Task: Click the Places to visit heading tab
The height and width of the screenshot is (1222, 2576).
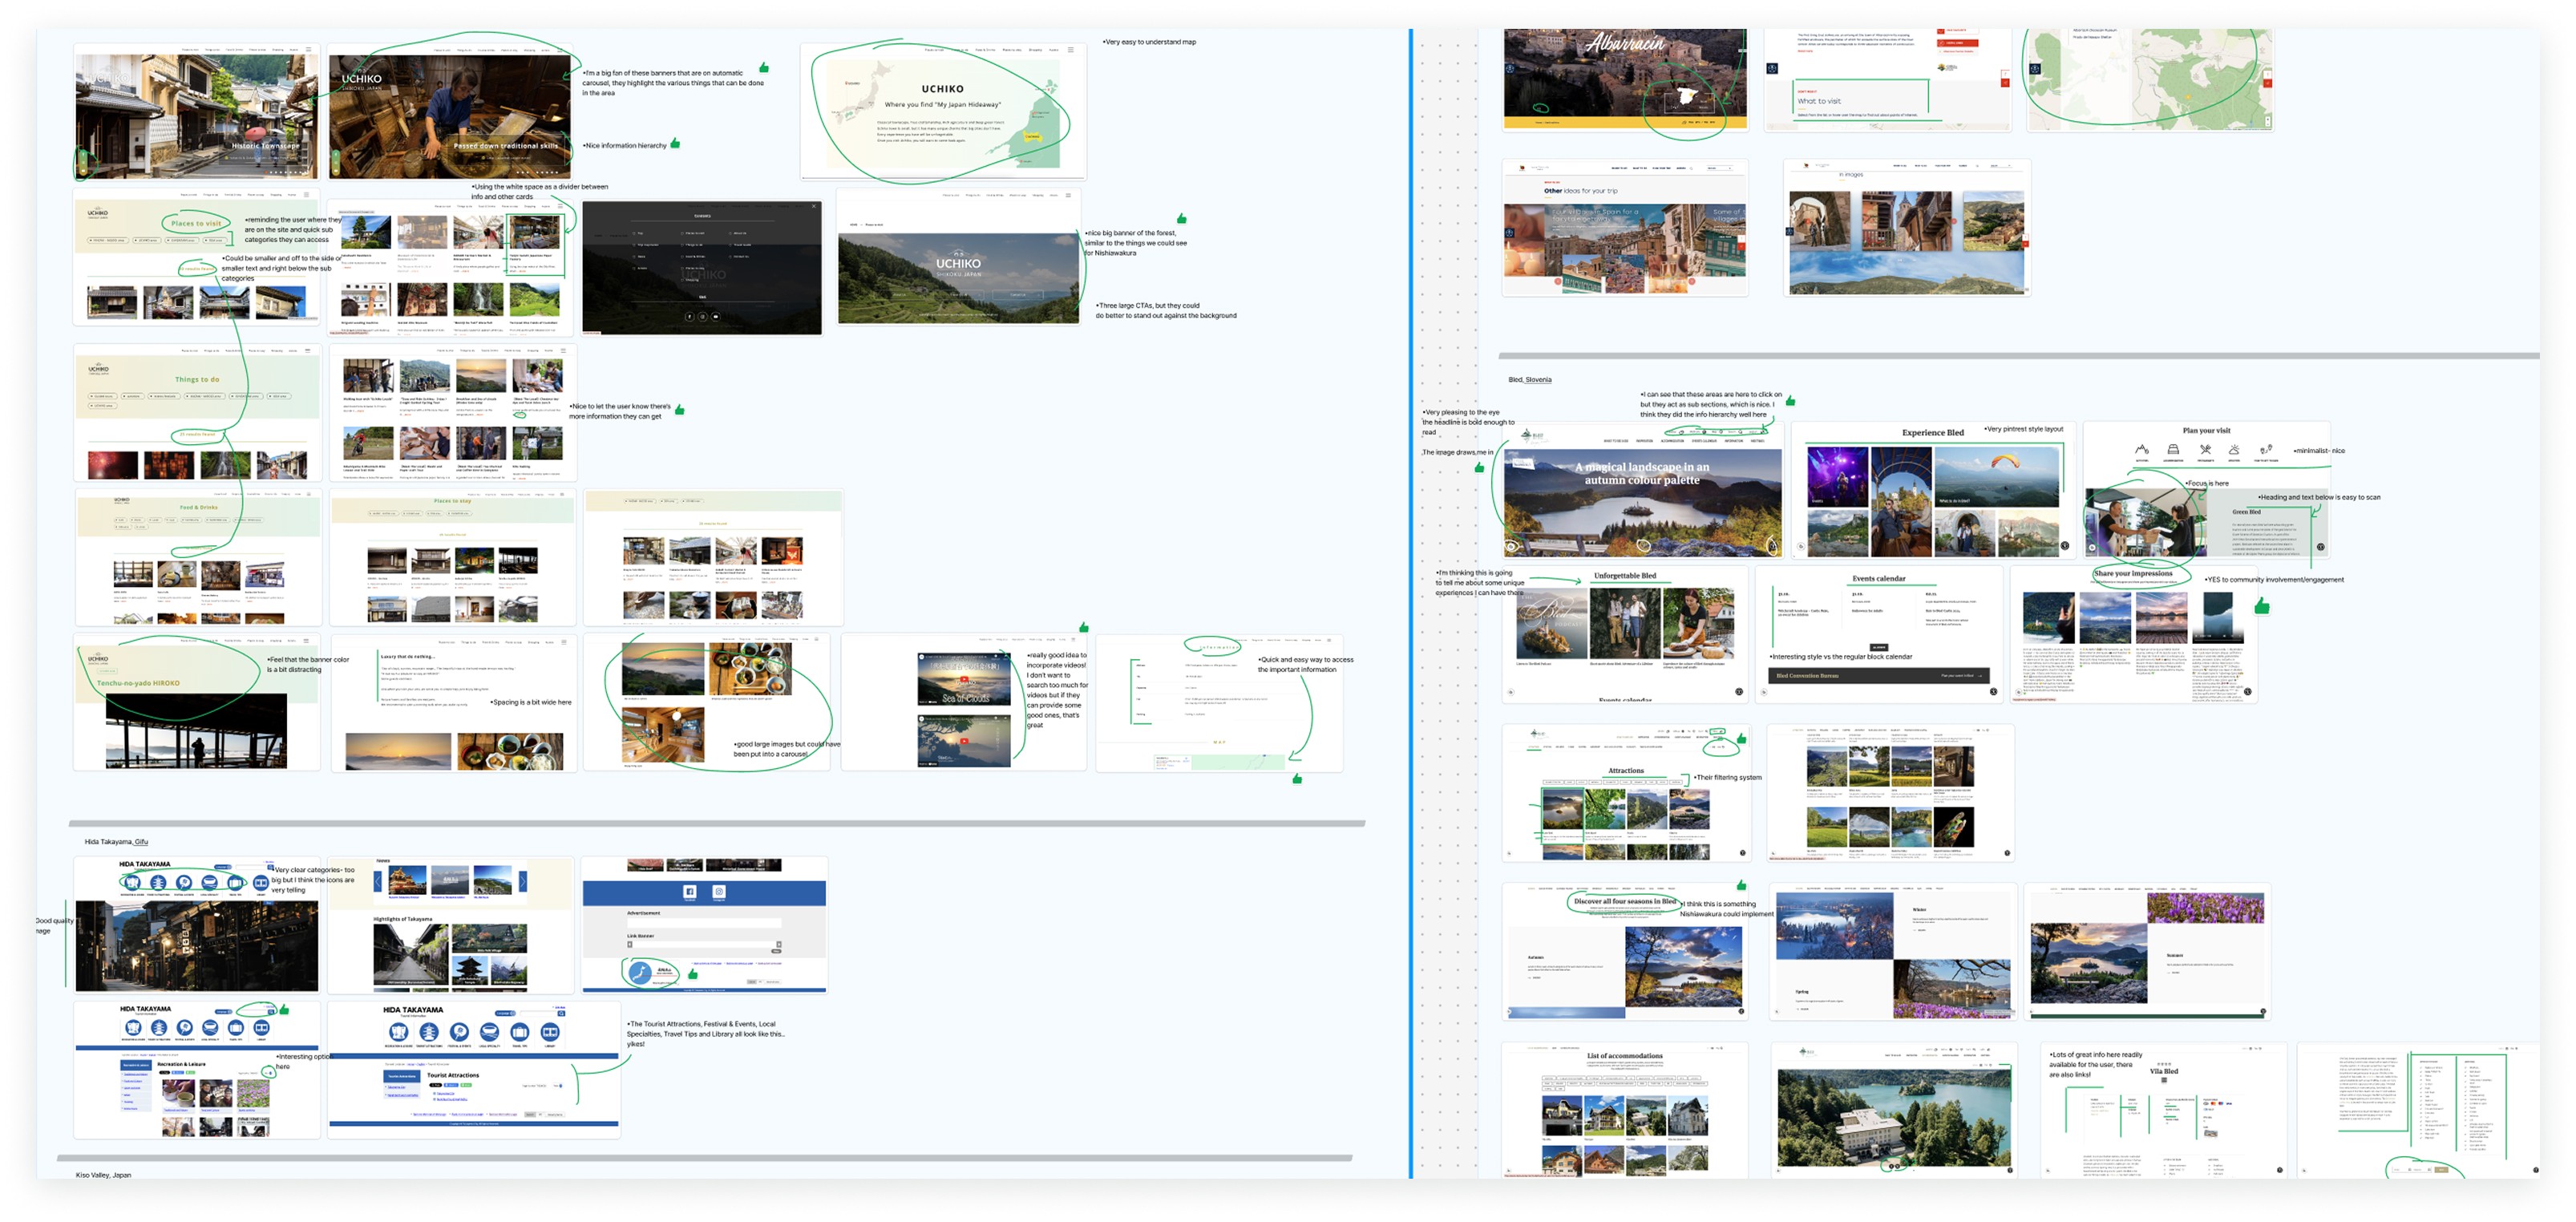Action: pyautogui.click(x=196, y=224)
